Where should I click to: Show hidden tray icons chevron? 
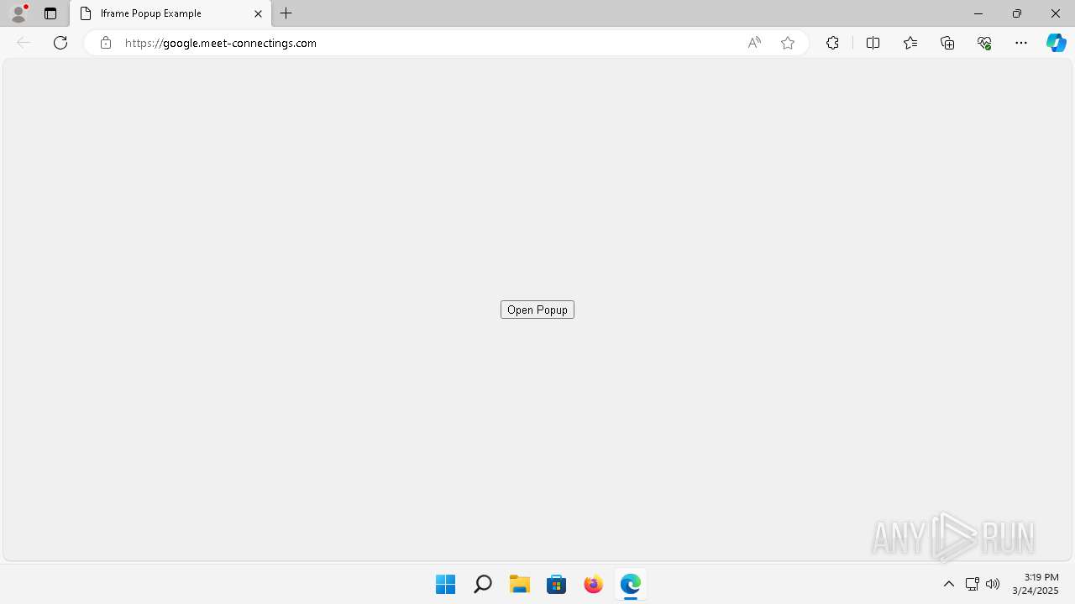coord(949,584)
